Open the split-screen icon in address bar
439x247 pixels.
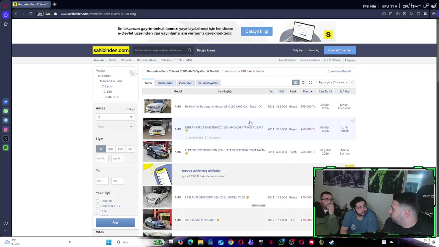pyautogui.click(x=384, y=14)
